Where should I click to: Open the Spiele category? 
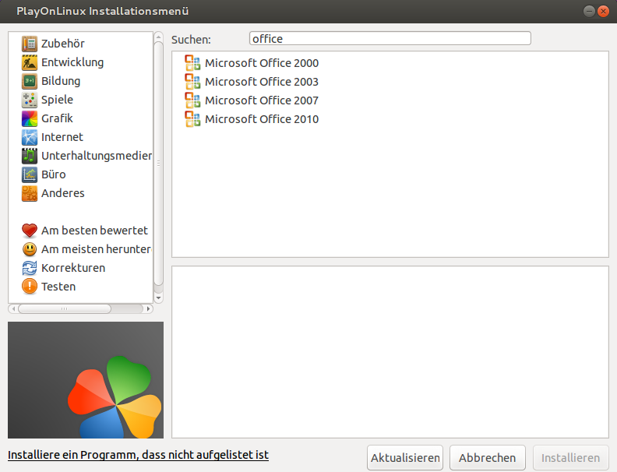pyautogui.click(x=57, y=100)
